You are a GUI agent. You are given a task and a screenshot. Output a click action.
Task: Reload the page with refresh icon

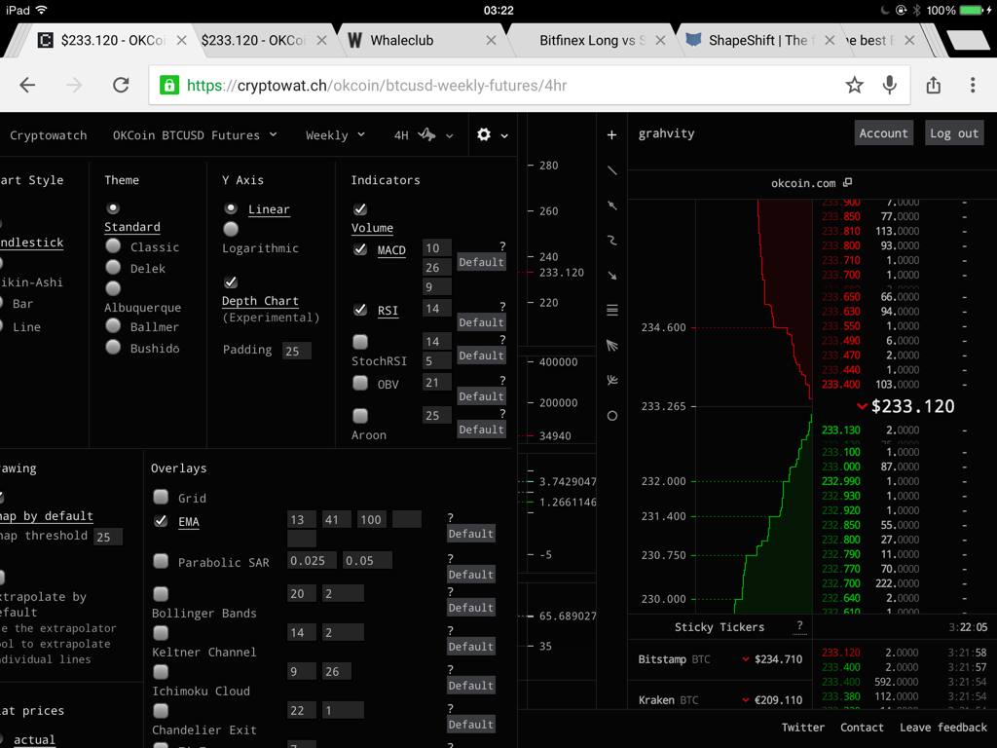(121, 85)
